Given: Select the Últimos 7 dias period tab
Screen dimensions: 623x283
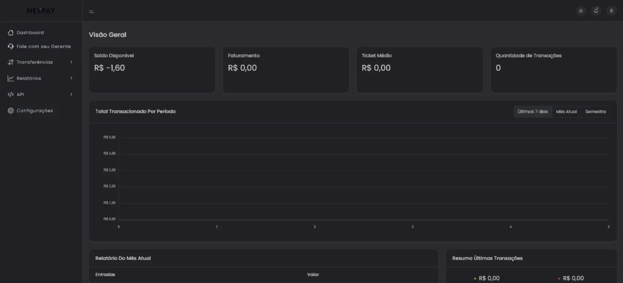Looking at the screenshot, I should pyautogui.click(x=533, y=112).
